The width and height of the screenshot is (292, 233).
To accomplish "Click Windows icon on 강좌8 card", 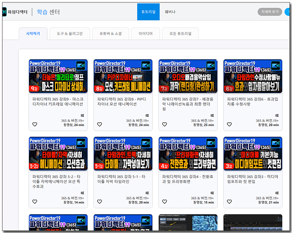I will [x=147, y=115].
